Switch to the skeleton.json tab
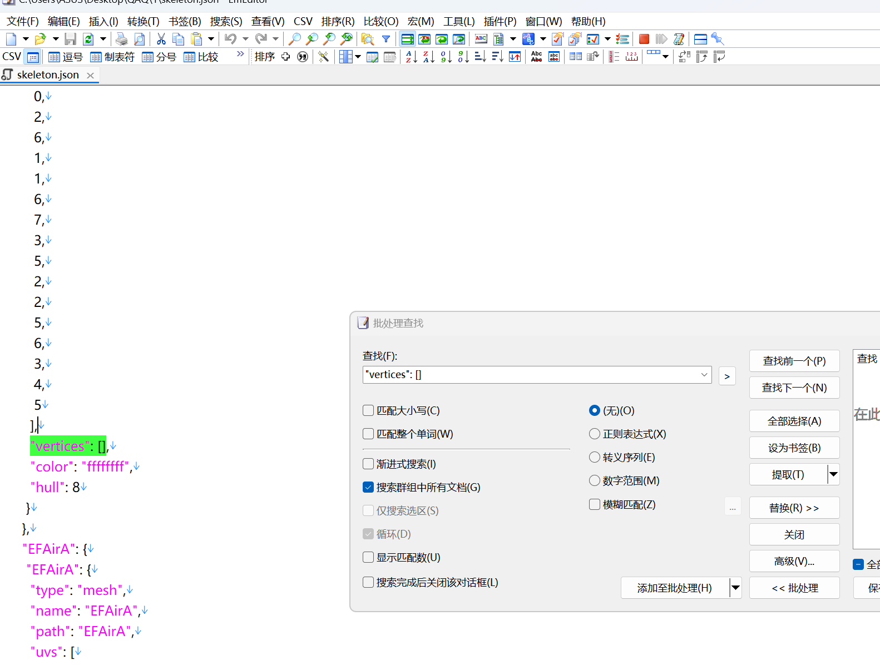Screen dimensions: 880x665 click(48, 75)
